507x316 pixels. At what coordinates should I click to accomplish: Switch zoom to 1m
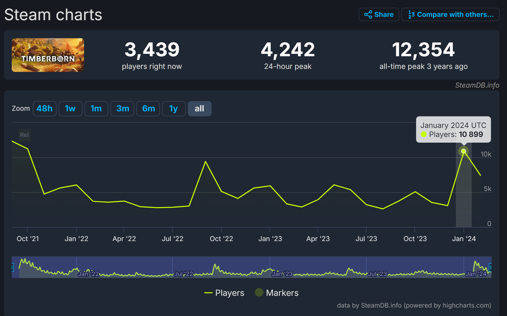tap(96, 109)
